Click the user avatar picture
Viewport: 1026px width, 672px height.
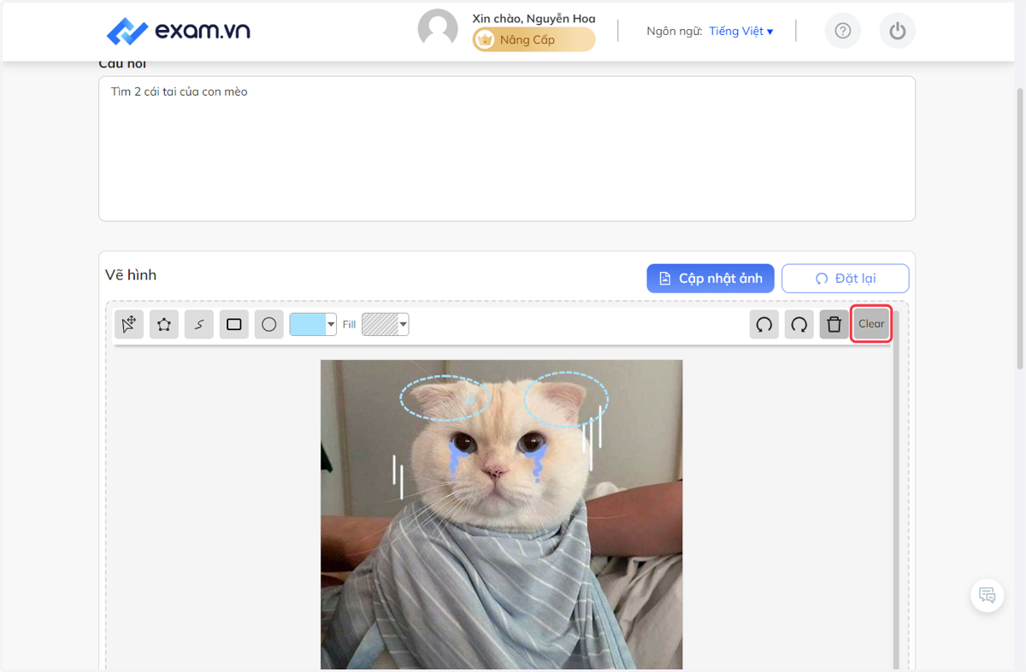click(x=438, y=29)
